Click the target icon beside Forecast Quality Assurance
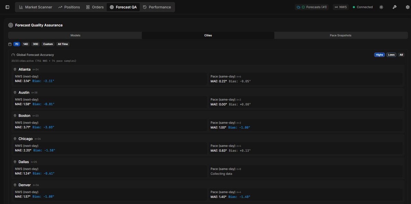Image resolution: width=411 pixels, height=204 pixels. tap(11, 25)
